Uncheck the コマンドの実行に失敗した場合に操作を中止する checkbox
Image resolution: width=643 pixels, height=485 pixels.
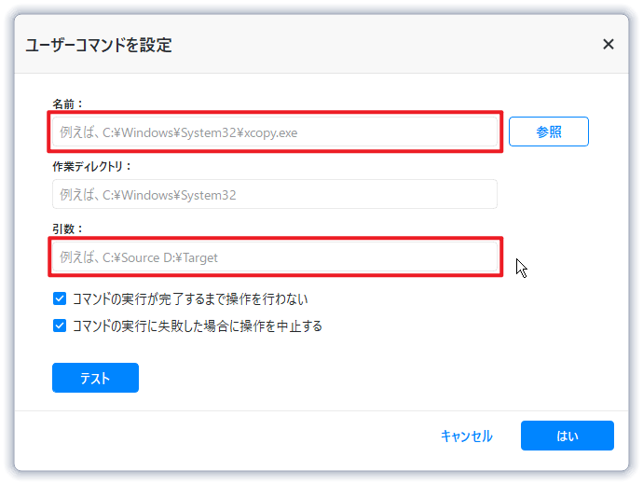click(x=60, y=326)
